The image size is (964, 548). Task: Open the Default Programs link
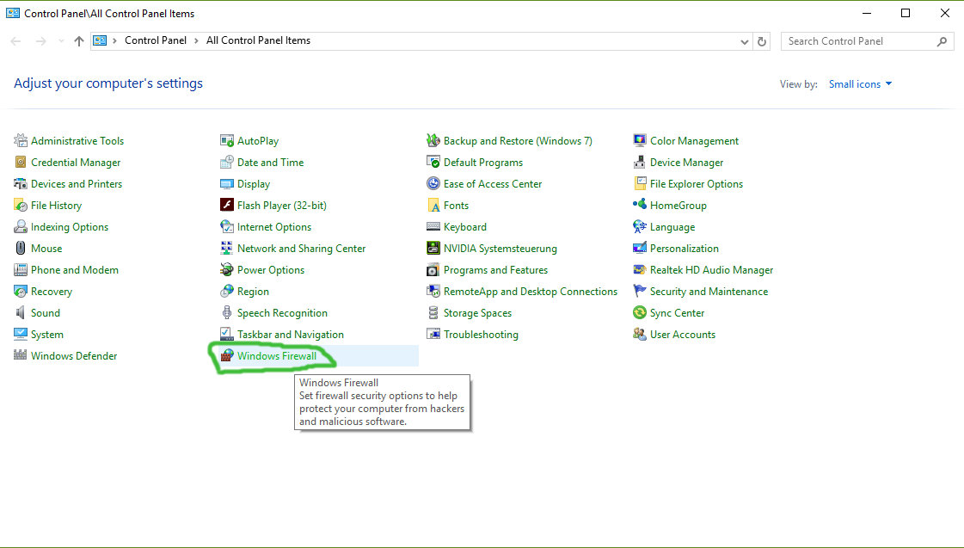[x=483, y=163]
